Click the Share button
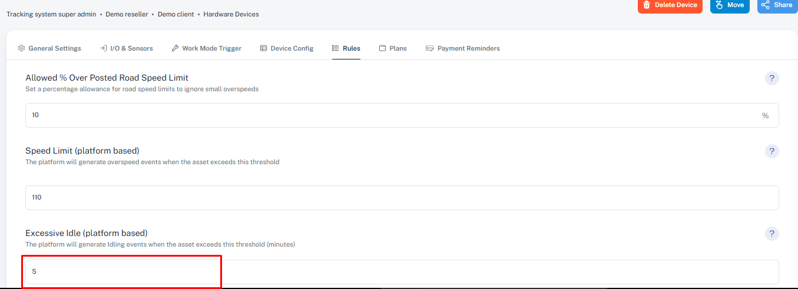Image resolution: width=798 pixels, height=289 pixels. [x=777, y=5]
